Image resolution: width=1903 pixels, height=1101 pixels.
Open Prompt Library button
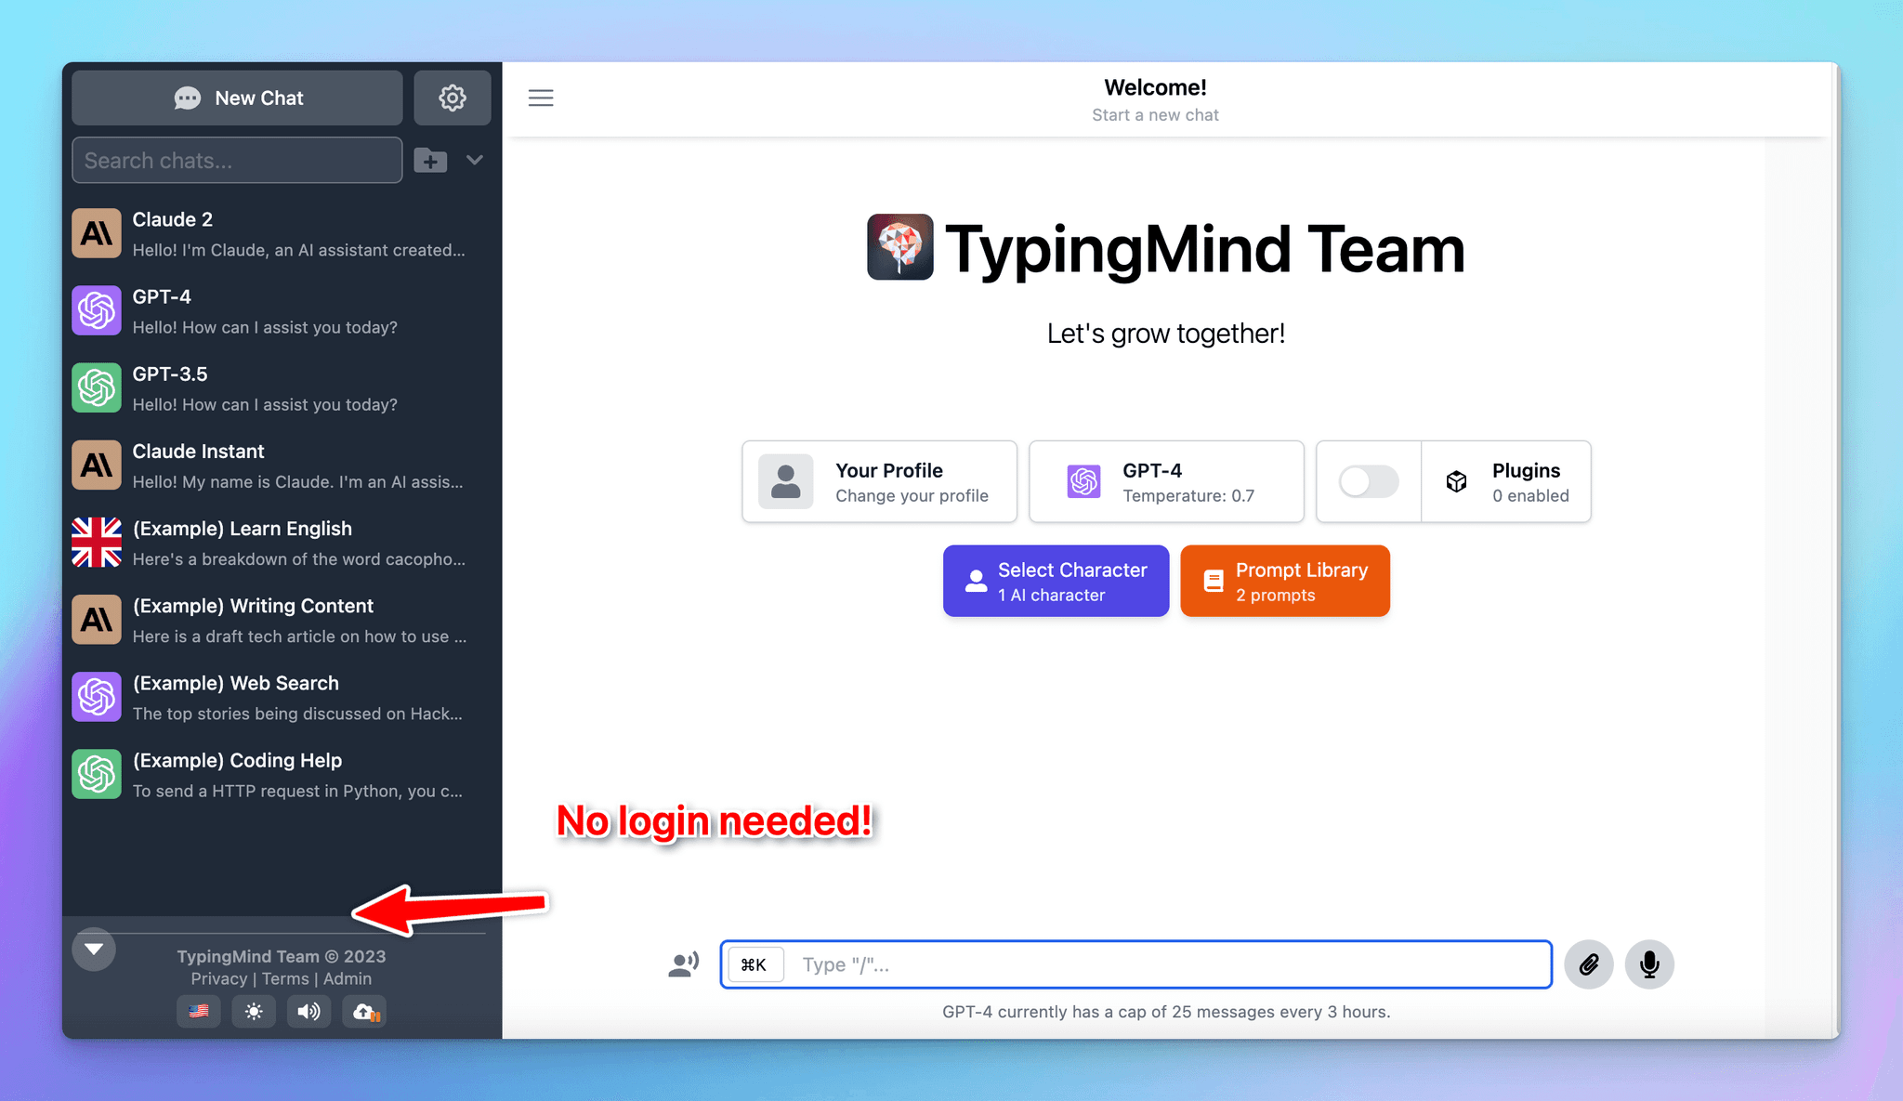point(1285,581)
